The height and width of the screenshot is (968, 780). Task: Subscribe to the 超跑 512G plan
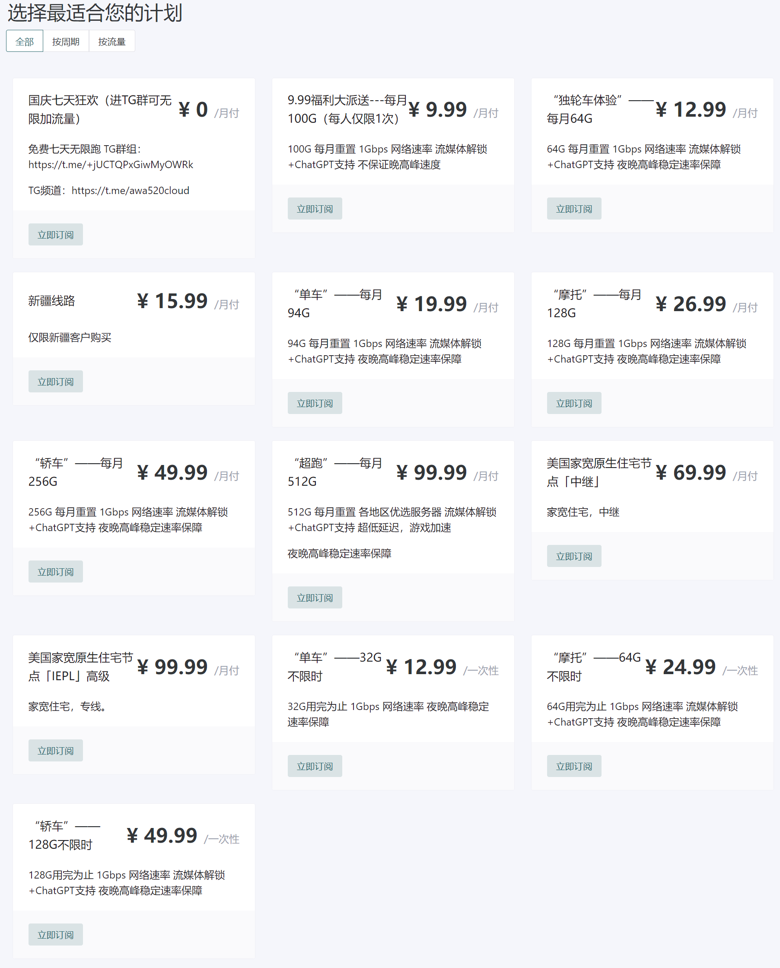pos(315,598)
